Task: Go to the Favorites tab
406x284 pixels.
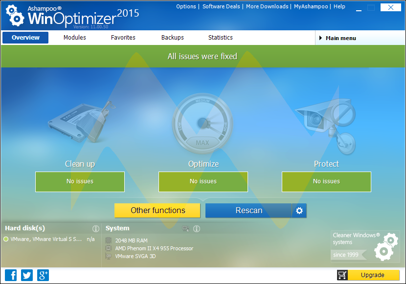Action: point(123,38)
